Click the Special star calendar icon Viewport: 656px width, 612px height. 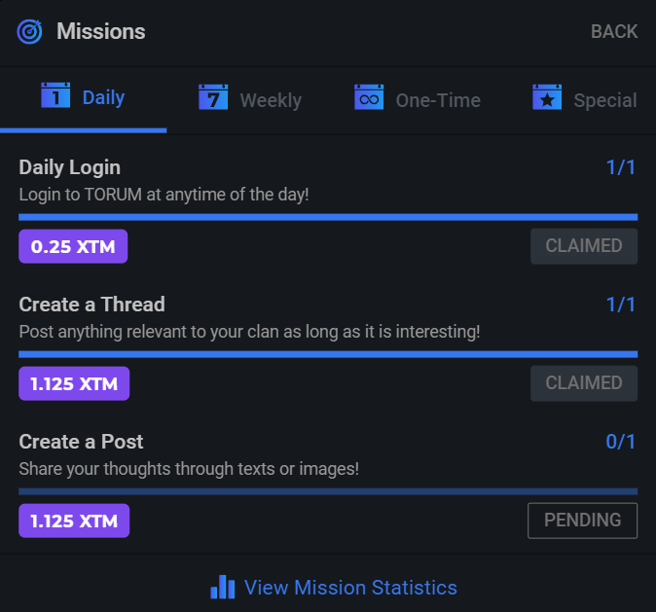click(x=547, y=98)
